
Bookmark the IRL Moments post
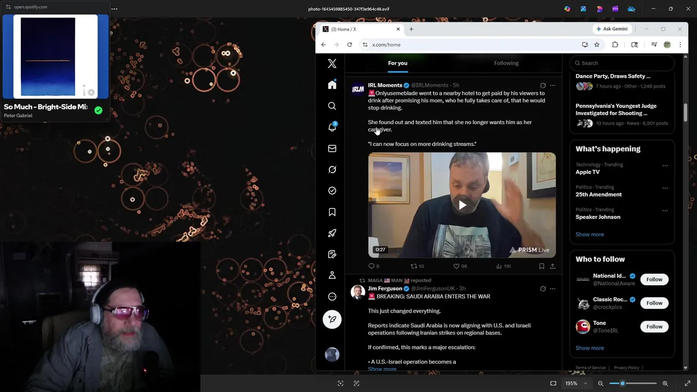tap(541, 266)
